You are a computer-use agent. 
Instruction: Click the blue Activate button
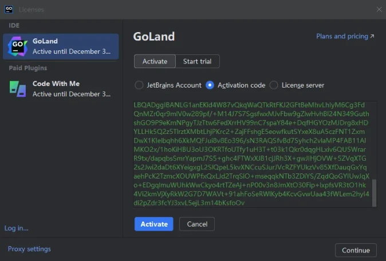[154, 224]
